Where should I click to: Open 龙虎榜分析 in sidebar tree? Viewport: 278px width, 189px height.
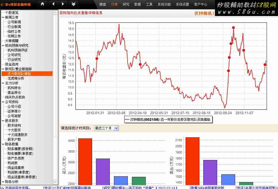[16, 78]
